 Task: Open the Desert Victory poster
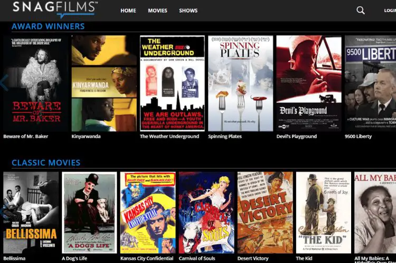(265, 212)
